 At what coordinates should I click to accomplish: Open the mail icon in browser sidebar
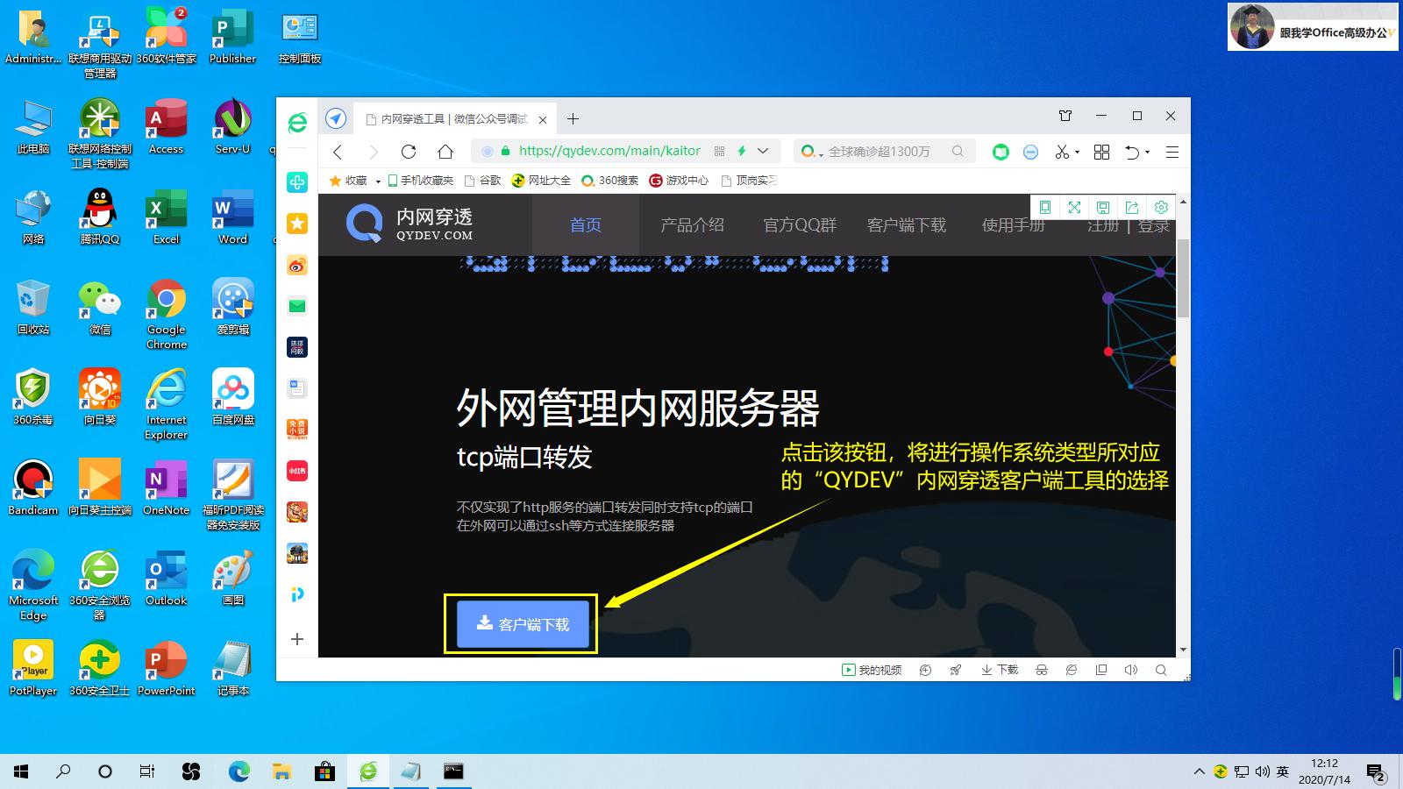coord(296,307)
